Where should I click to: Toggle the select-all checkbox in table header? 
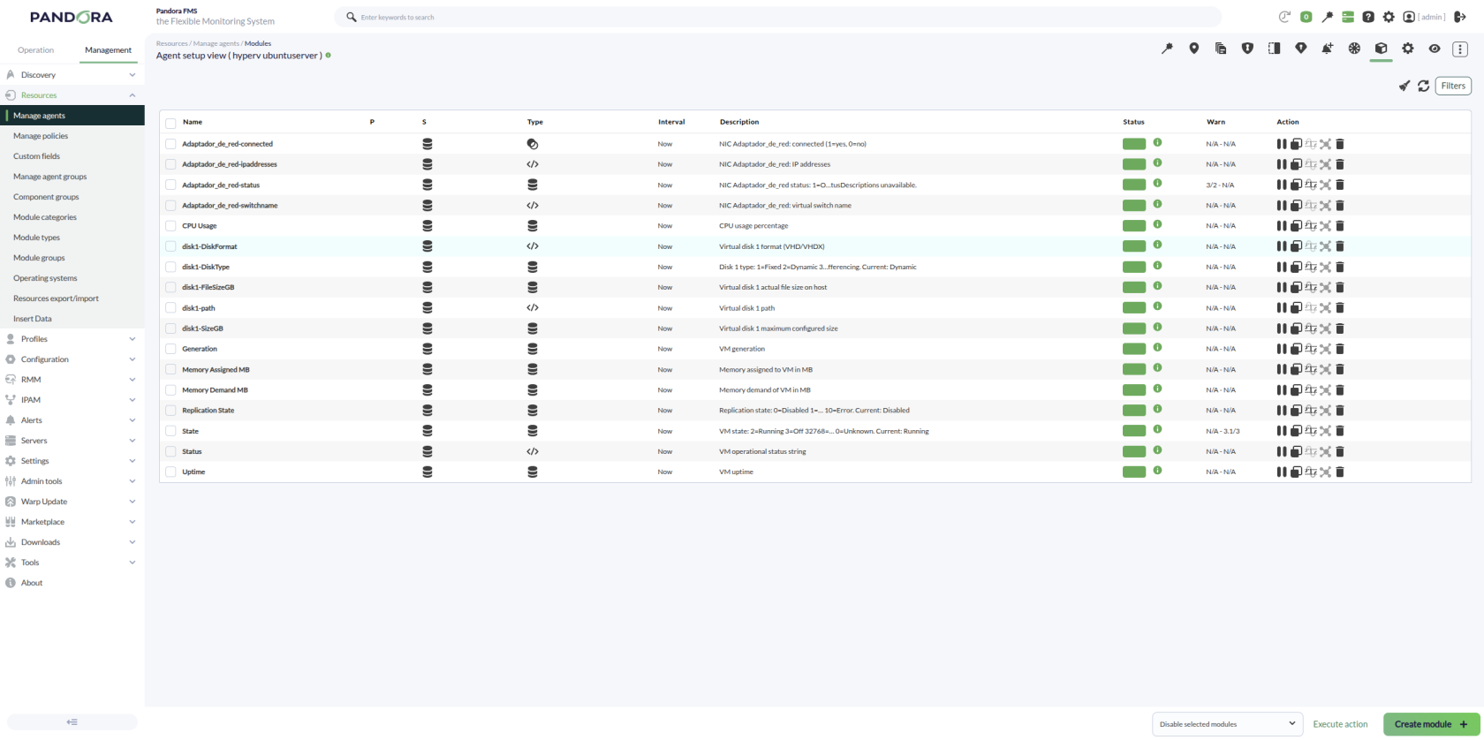tap(170, 123)
